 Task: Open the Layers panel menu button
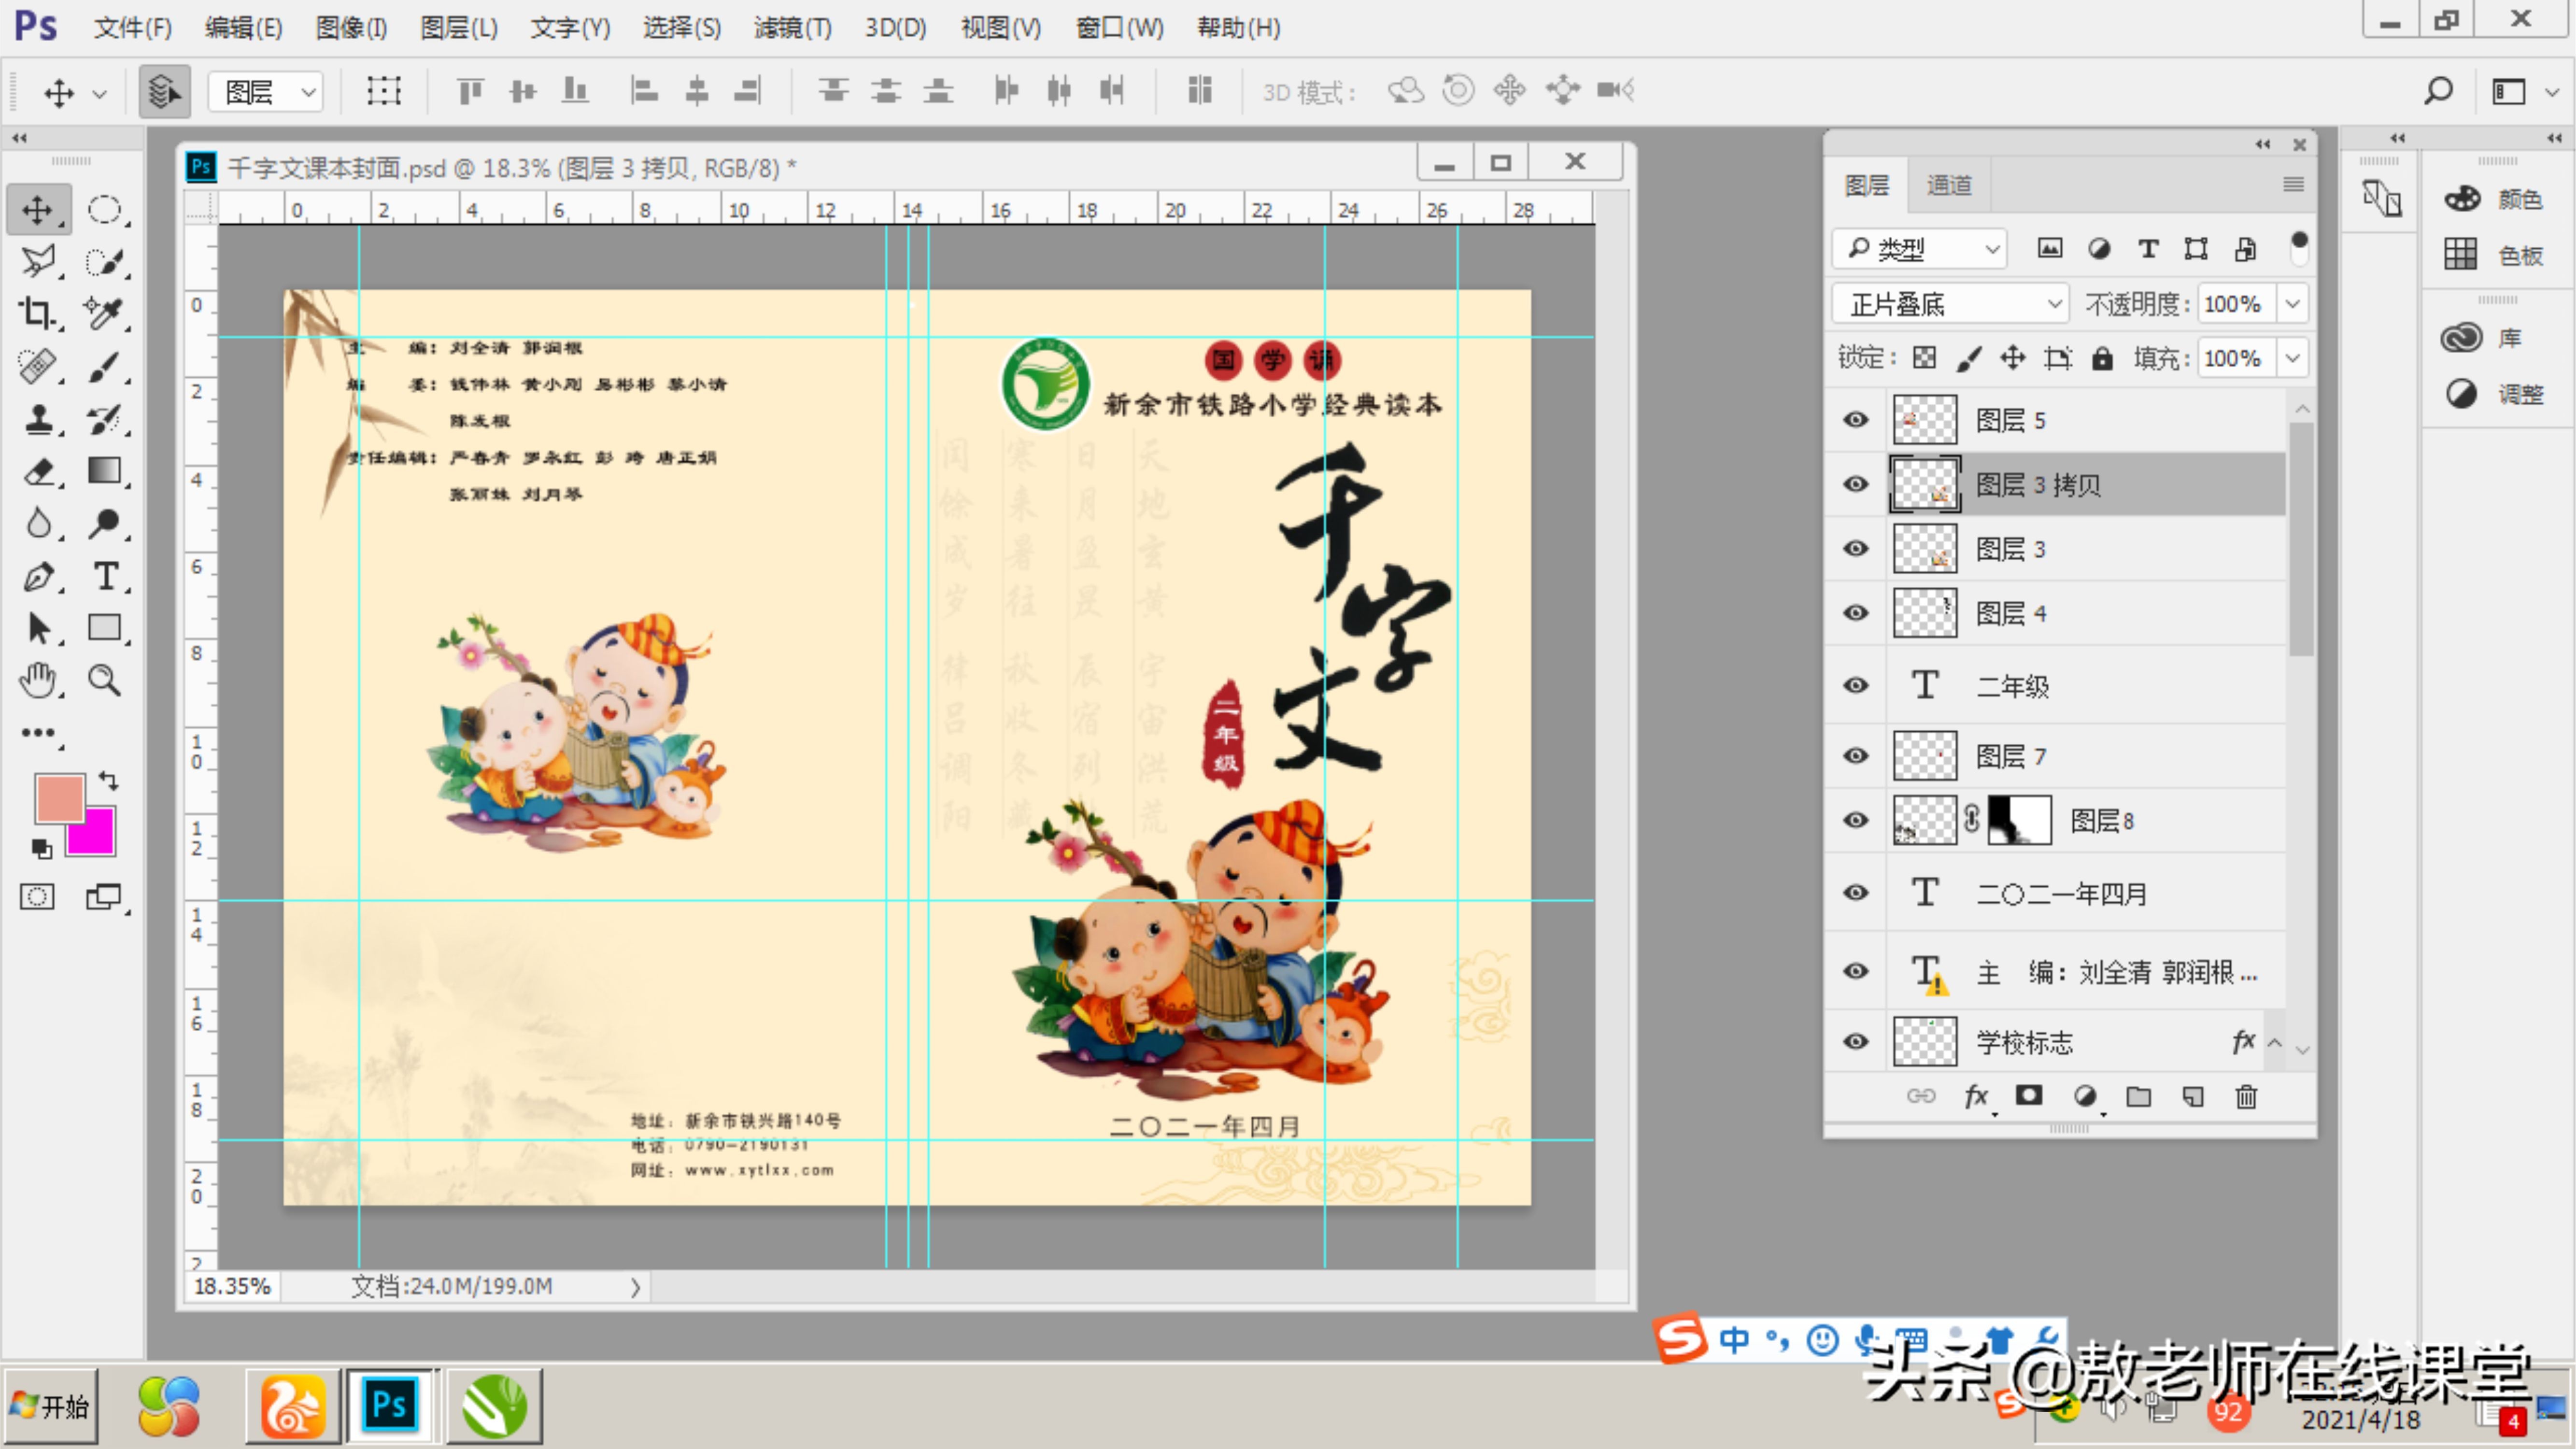click(x=2292, y=184)
